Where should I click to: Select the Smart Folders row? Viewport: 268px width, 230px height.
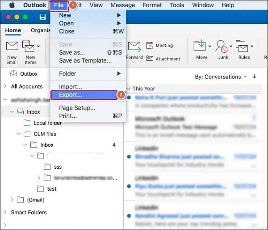[29, 213]
